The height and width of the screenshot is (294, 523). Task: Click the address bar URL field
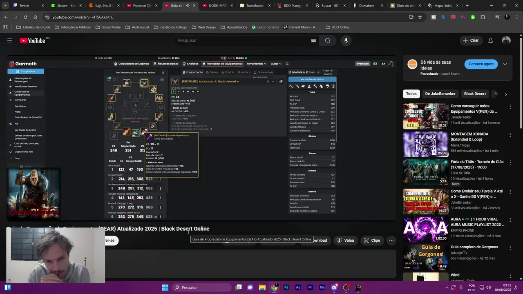pyautogui.click(x=225, y=17)
